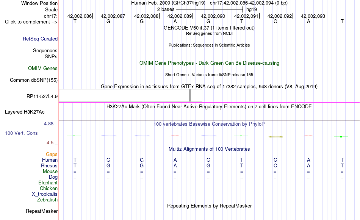Image resolution: width=360 pixels, height=220 pixels.
Task: Click the RepeatMasker track label
Action: (42, 211)
